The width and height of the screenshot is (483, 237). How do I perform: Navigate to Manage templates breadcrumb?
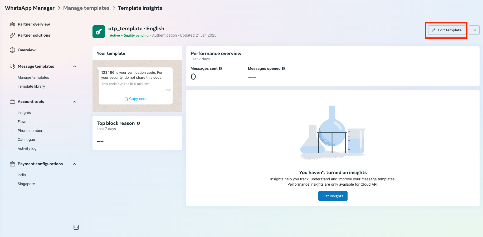[86, 8]
